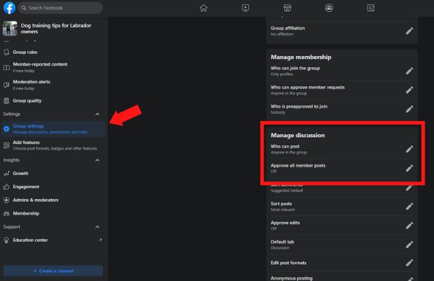Open the Marketplace icon
Screen dimensions: 434x281
287,8
